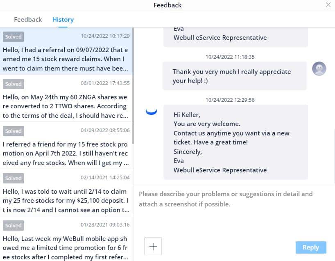Viewport: 335px width, 261px height.
Task: Click Solved badge on 02/14/2021 ticket
Action: [x=14, y=178]
